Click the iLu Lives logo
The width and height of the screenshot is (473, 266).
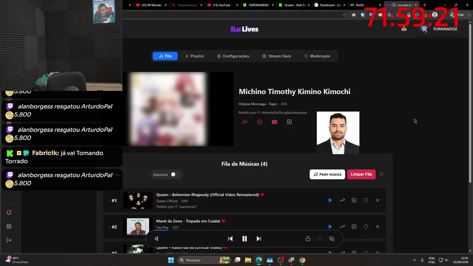coord(245,29)
